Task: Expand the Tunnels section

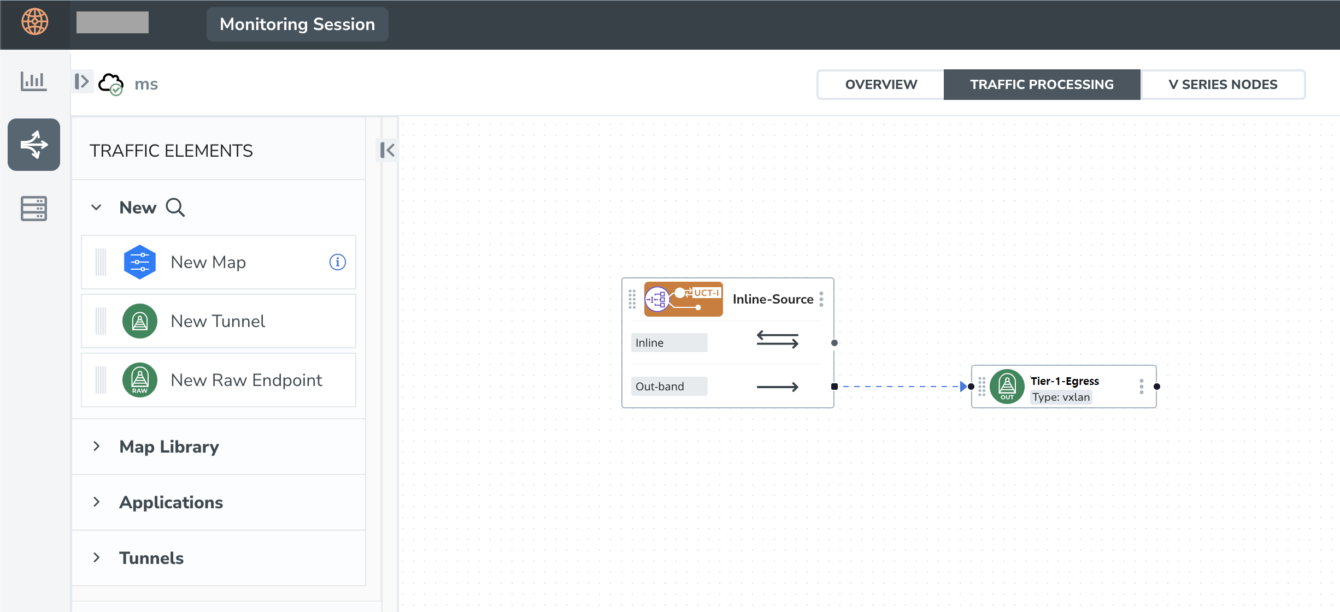Action: [x=96, y=558]
